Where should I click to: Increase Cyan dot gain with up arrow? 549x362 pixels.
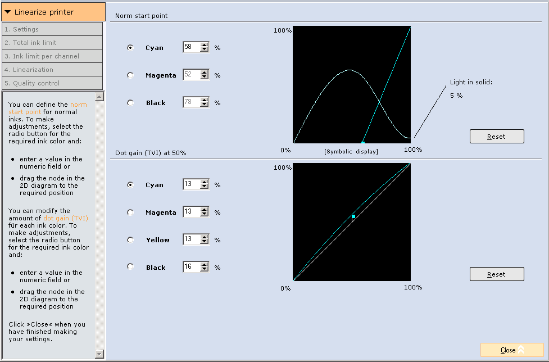pos(205,182)
